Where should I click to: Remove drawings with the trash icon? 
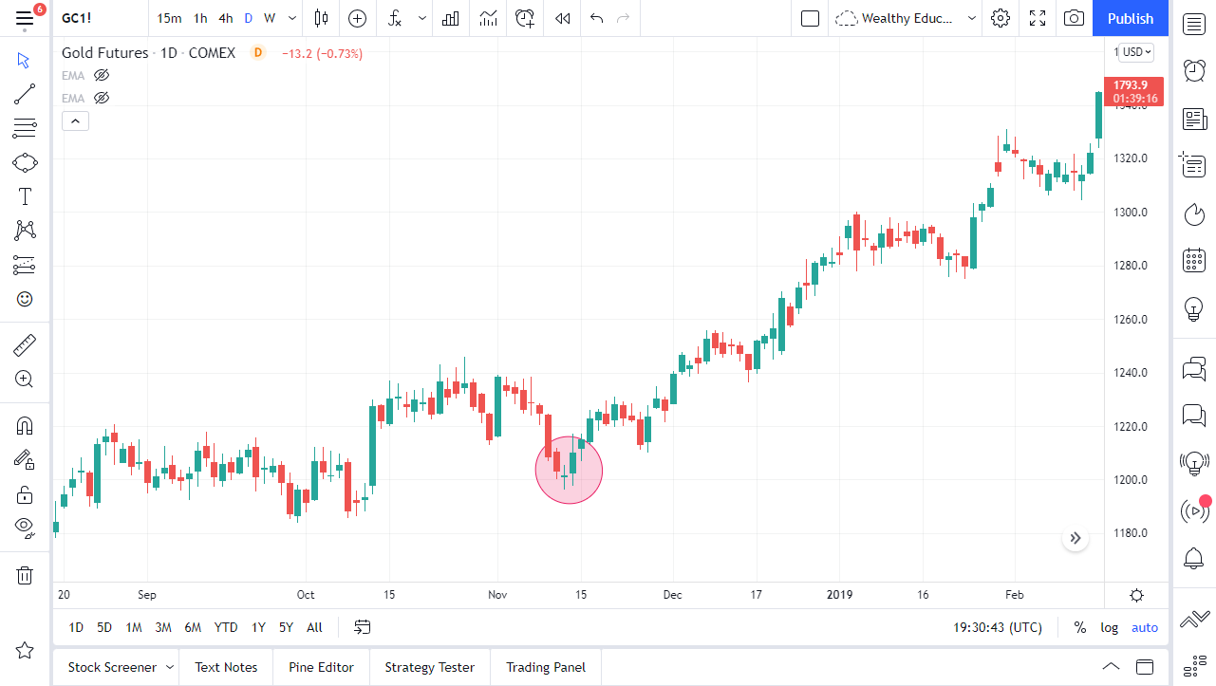[25, 575]
